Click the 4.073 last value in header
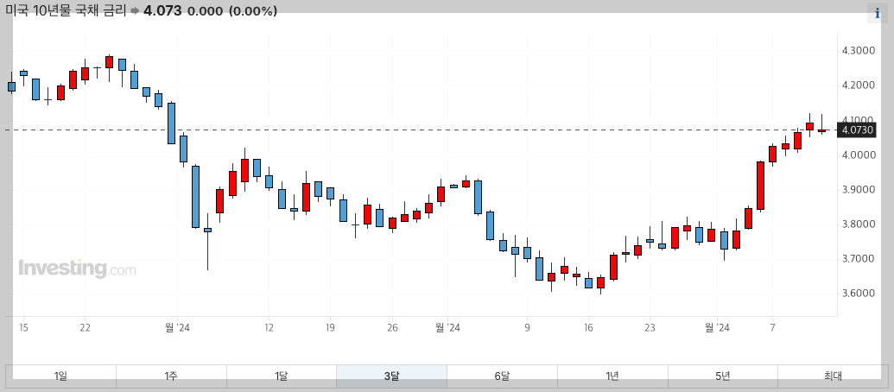Viewport: 894px width, 392px height. (x=162, y=11)
